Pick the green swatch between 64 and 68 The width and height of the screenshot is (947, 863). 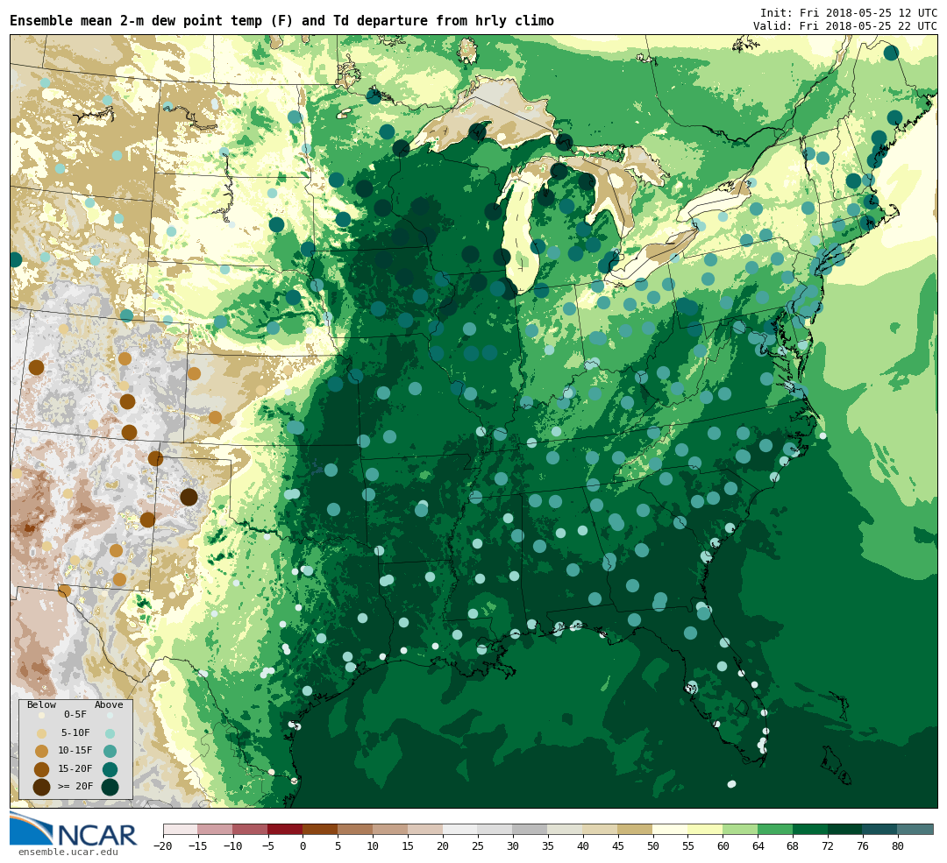tap(775, 829)
